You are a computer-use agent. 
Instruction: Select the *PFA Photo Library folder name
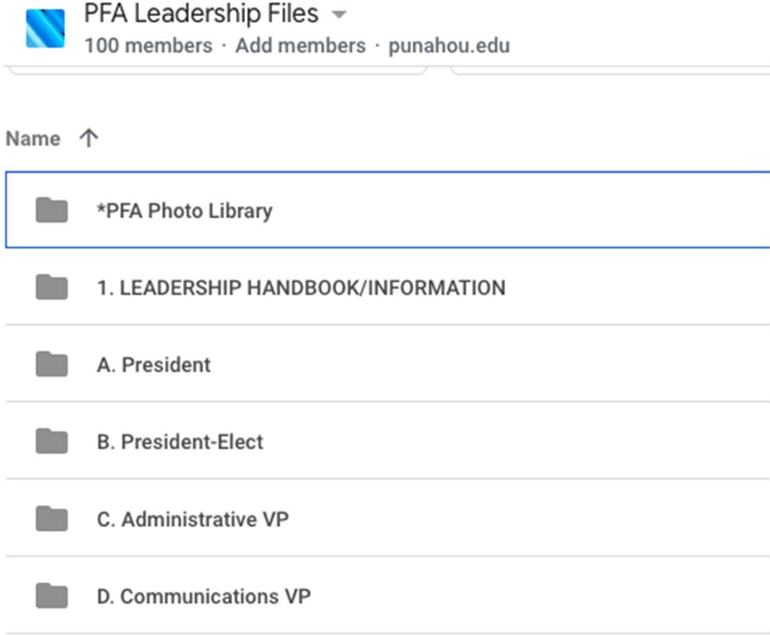coord(184,211)
